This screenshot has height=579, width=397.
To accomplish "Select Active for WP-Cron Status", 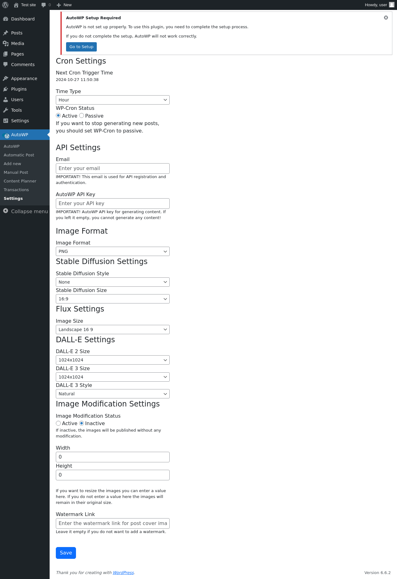I will tap(58, 115).
